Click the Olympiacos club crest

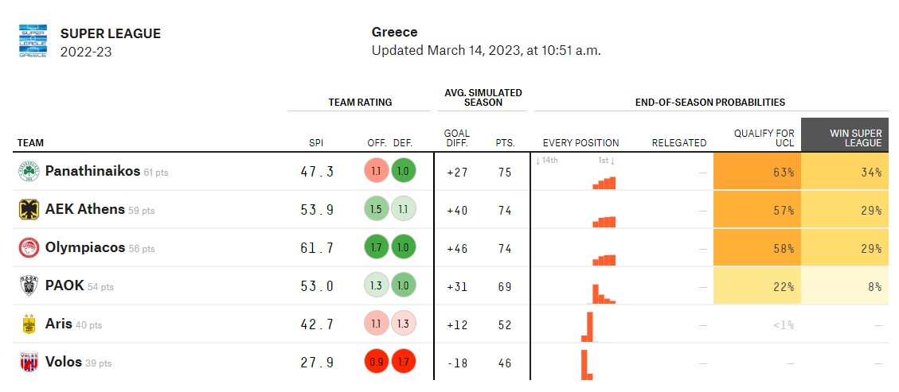click(29, 248)
